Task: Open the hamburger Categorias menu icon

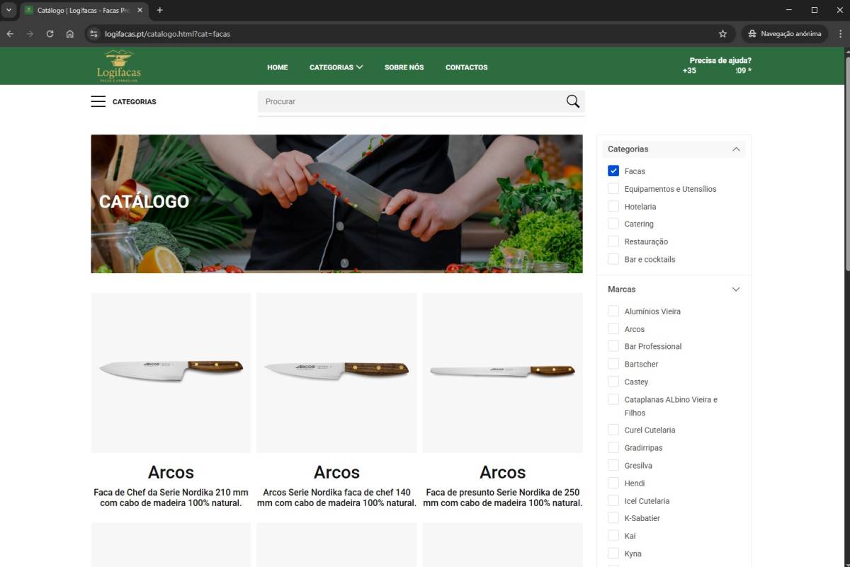Action: click(x=98, y=101)
